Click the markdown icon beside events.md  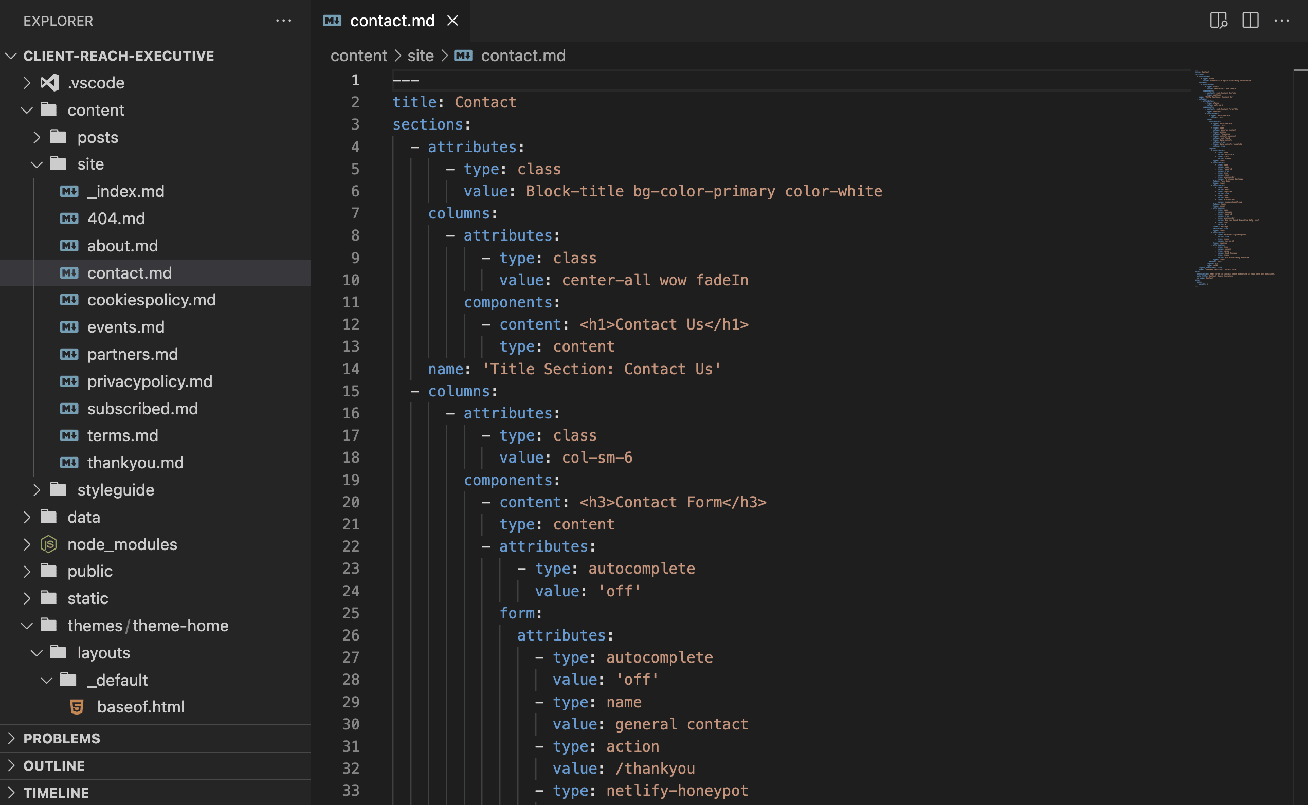[69, 327]
